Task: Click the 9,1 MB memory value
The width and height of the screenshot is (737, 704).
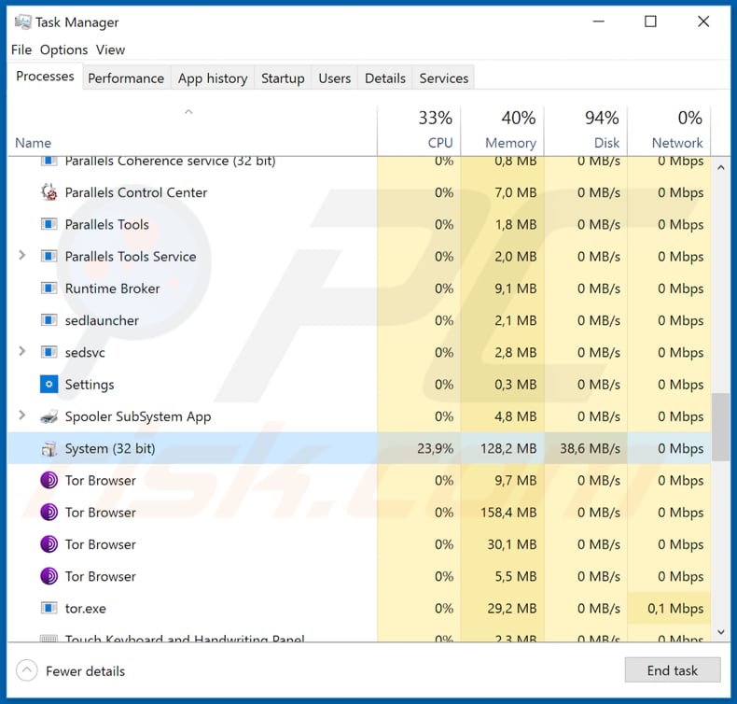Action: 515,289
